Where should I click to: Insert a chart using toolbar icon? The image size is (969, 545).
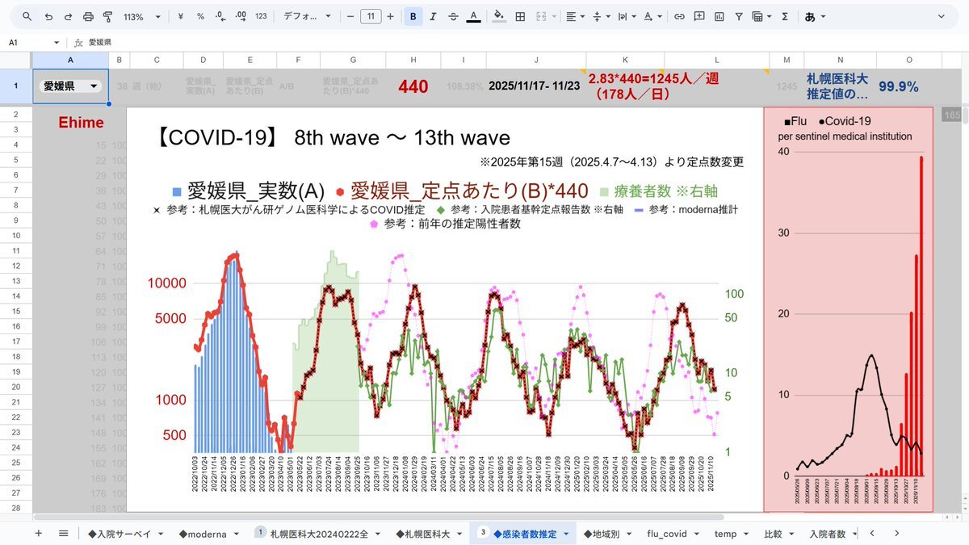(718, 16)
